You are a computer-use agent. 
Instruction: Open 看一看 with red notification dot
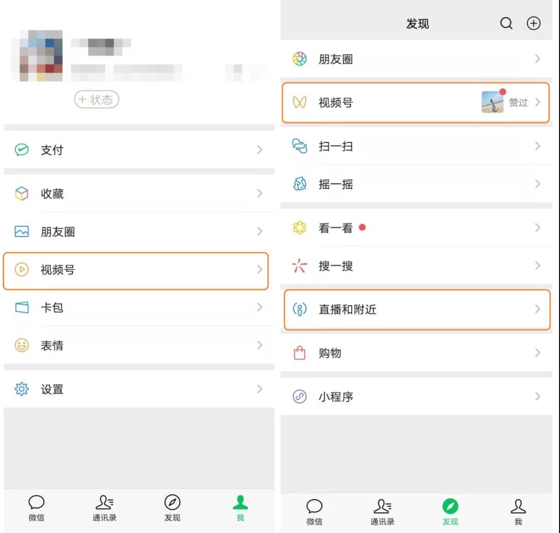[x=335, y=228]
